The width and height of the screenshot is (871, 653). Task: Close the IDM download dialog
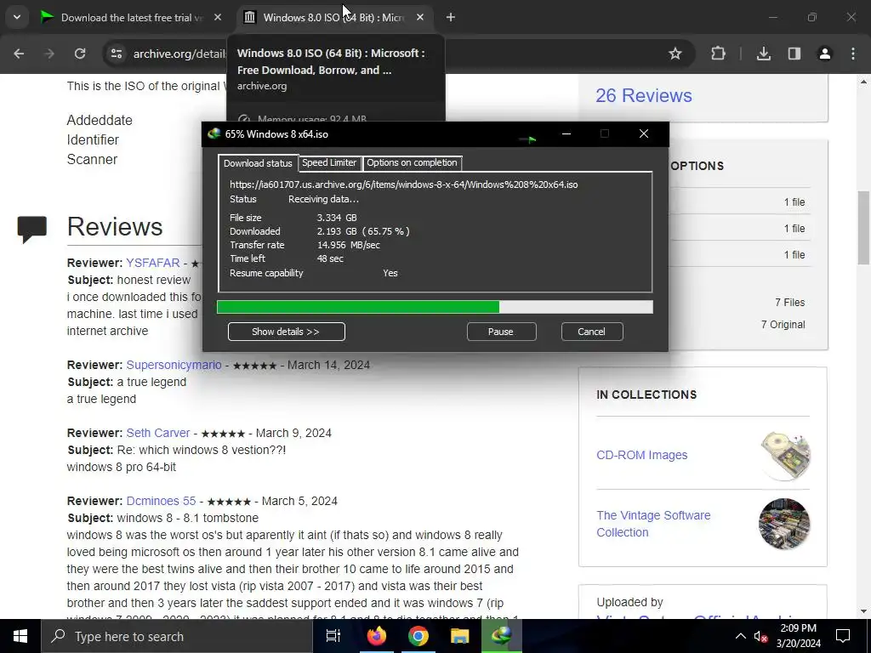[x=643, y=133]
